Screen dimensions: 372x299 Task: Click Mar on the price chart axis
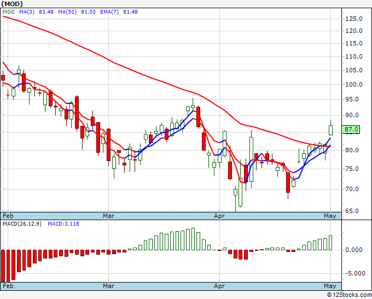(109, 216)
